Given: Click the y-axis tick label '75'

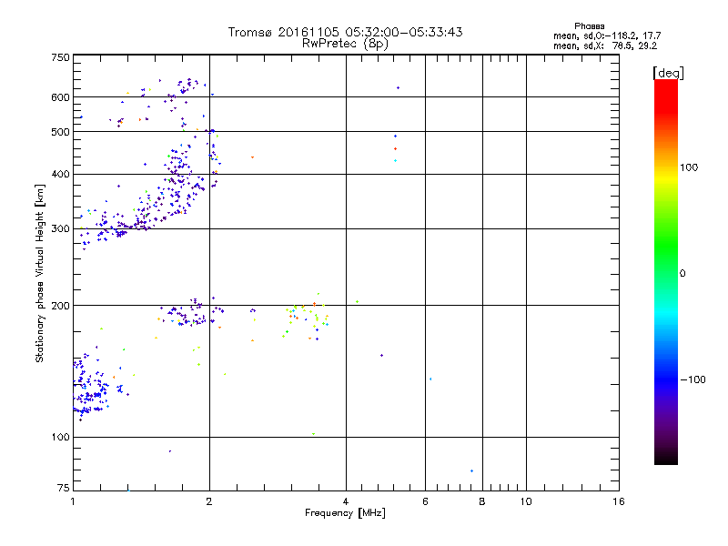Looking at the screenshot, I should 64,488.
